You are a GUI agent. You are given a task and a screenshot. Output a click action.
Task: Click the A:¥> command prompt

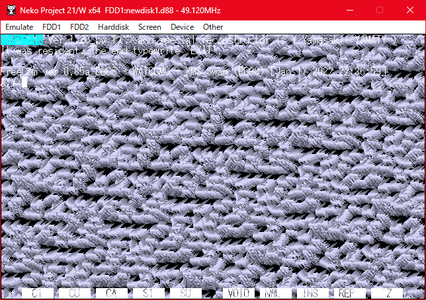click(x=11, y=82)
